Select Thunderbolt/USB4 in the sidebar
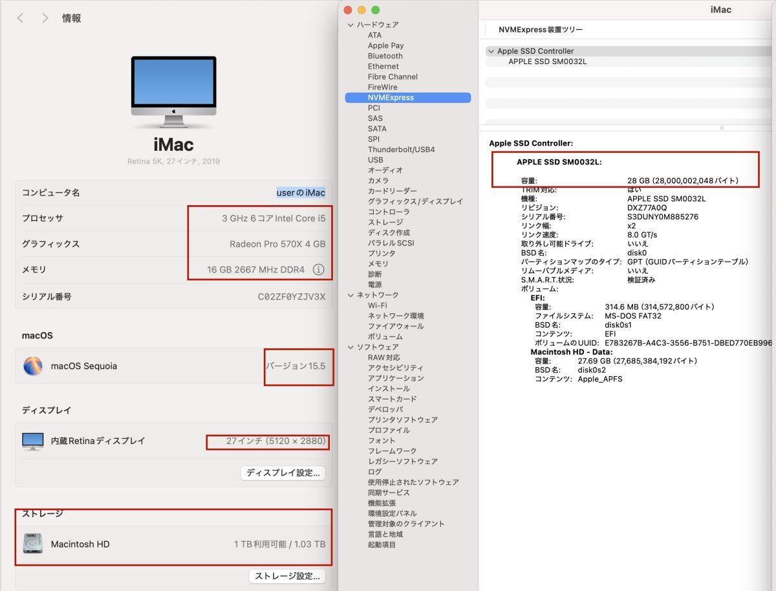This screenshot has width=776, height=591. (402, 149)
